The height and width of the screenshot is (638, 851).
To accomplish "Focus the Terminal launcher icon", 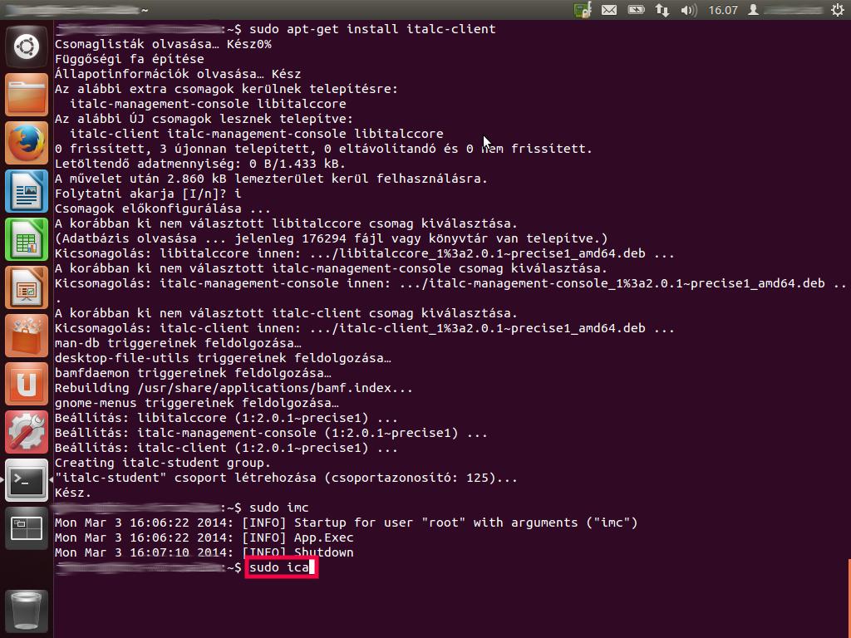I will 26,480.
